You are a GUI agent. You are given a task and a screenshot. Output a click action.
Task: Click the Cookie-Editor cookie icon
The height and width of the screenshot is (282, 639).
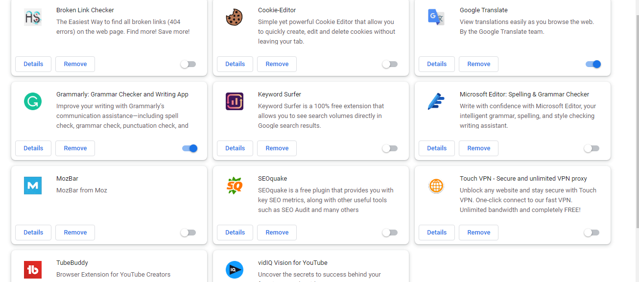(234, 17)
